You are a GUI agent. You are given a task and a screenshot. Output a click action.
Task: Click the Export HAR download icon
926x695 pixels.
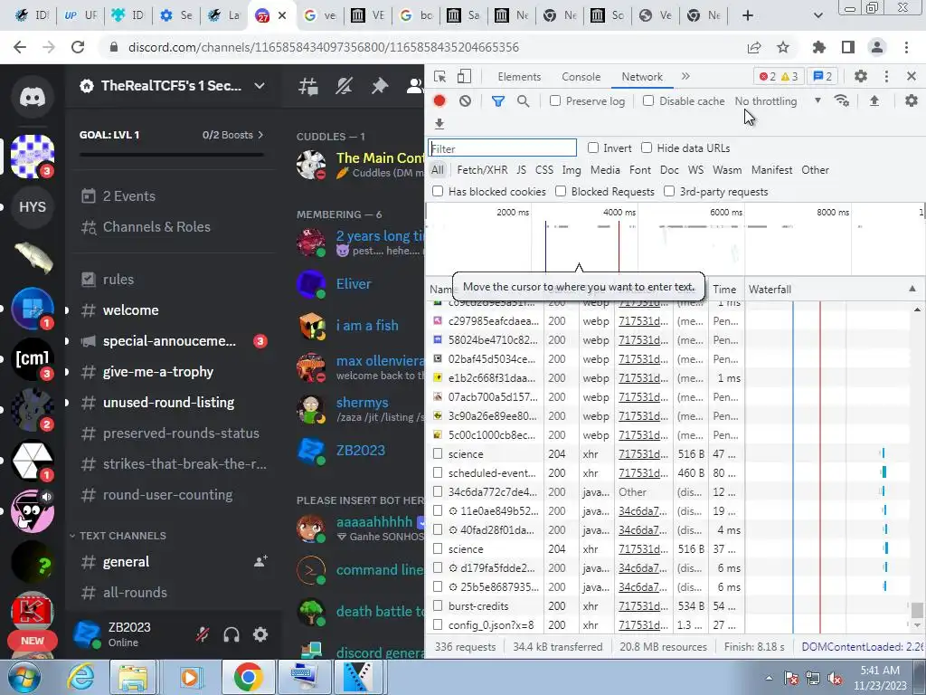[439, 123]
